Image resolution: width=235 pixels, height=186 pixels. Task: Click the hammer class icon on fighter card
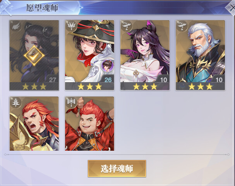[x=71, y=103]
